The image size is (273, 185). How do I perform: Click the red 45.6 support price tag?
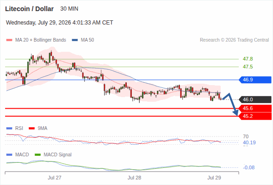(x=255, y=108)
